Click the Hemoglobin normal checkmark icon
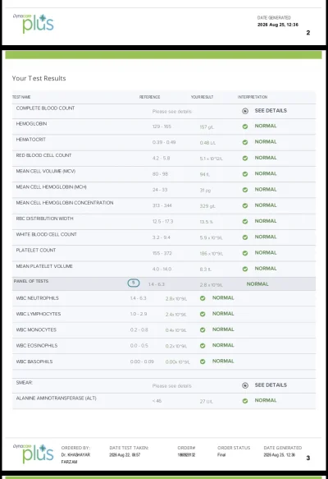 [245, 127]
